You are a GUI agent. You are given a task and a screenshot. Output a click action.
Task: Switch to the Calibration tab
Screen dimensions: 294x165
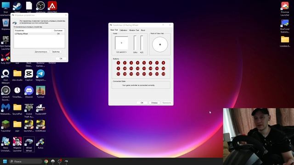click(123, 30)
